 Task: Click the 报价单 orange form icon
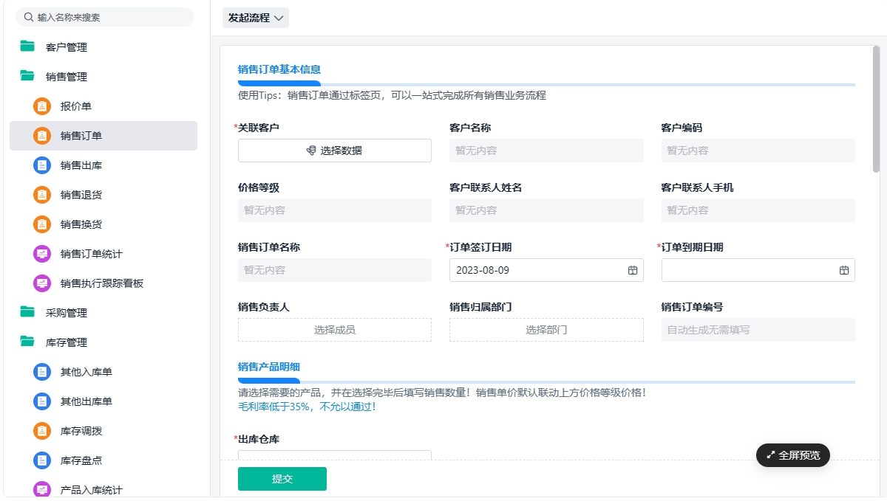[42, 106]
